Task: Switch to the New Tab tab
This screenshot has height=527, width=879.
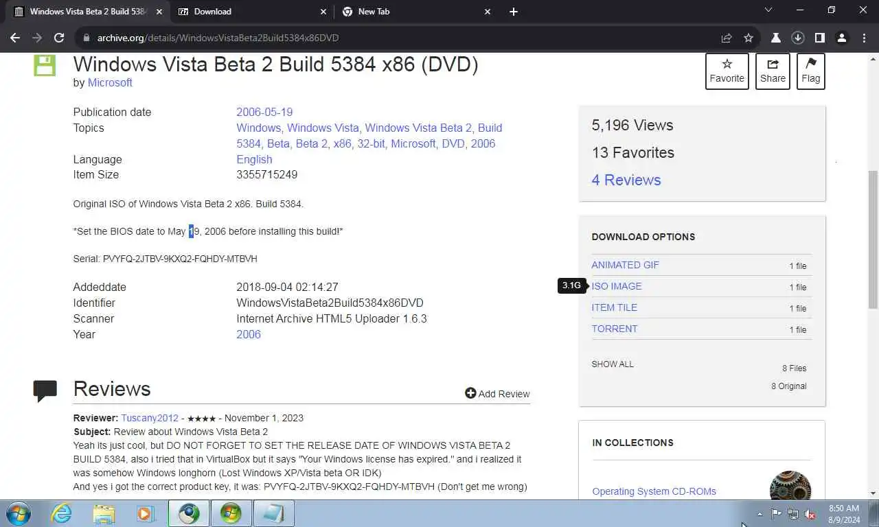Action: point(416,12)
